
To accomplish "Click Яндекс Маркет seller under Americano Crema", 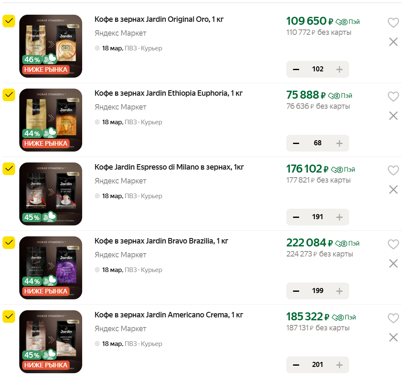I will point(120,329).
